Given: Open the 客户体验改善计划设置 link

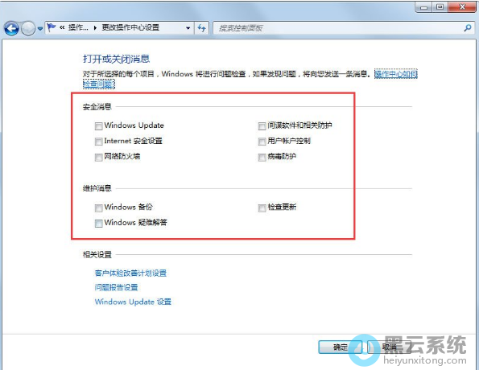Looking at the screenshot, I should point(130,273).
